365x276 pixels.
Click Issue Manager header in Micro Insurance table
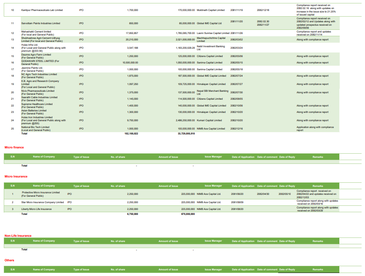pos(213,186)
